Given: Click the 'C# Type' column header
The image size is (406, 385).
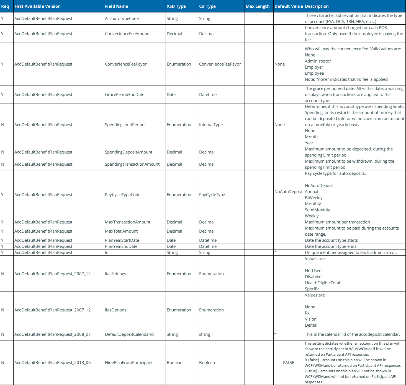Looking at the screenshot, I should tap(221, 6).
